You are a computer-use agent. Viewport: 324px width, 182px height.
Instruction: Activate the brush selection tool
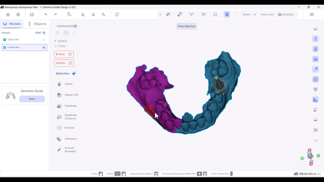click(227, 14)
